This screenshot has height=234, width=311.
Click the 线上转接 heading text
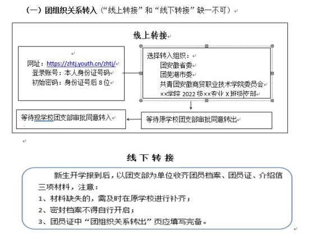pyautogui.click(x=150, y=35)
